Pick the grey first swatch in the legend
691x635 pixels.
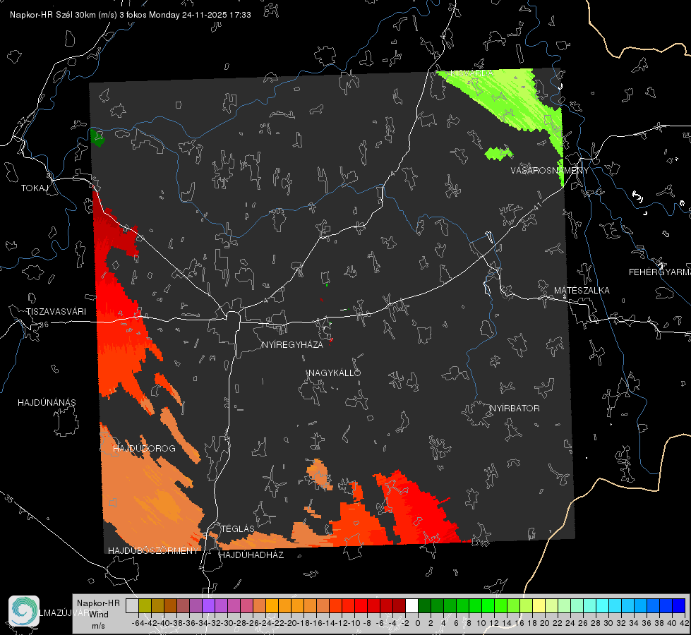tap(132, 606)
